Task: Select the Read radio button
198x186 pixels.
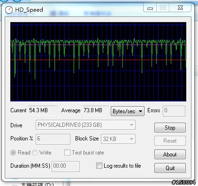Action: click(x=13, y=153)
